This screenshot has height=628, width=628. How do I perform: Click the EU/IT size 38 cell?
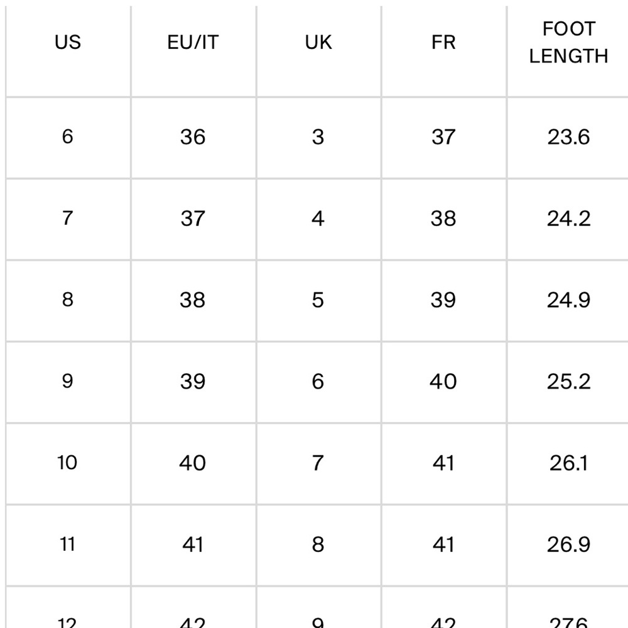tap(193, 300)
